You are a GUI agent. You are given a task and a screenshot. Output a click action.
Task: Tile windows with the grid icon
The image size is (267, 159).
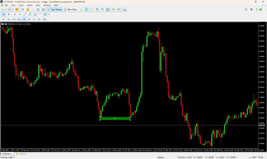108,9
